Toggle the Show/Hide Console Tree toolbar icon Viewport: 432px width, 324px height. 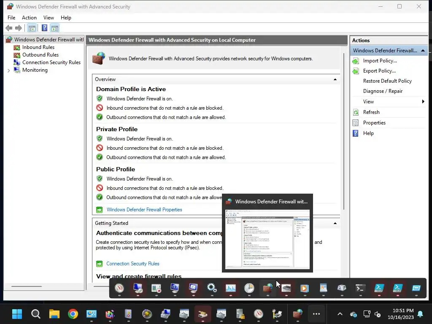tap(32, 28)
